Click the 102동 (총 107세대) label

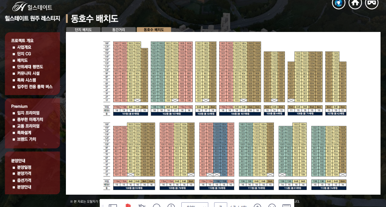[x=172, y=114]
